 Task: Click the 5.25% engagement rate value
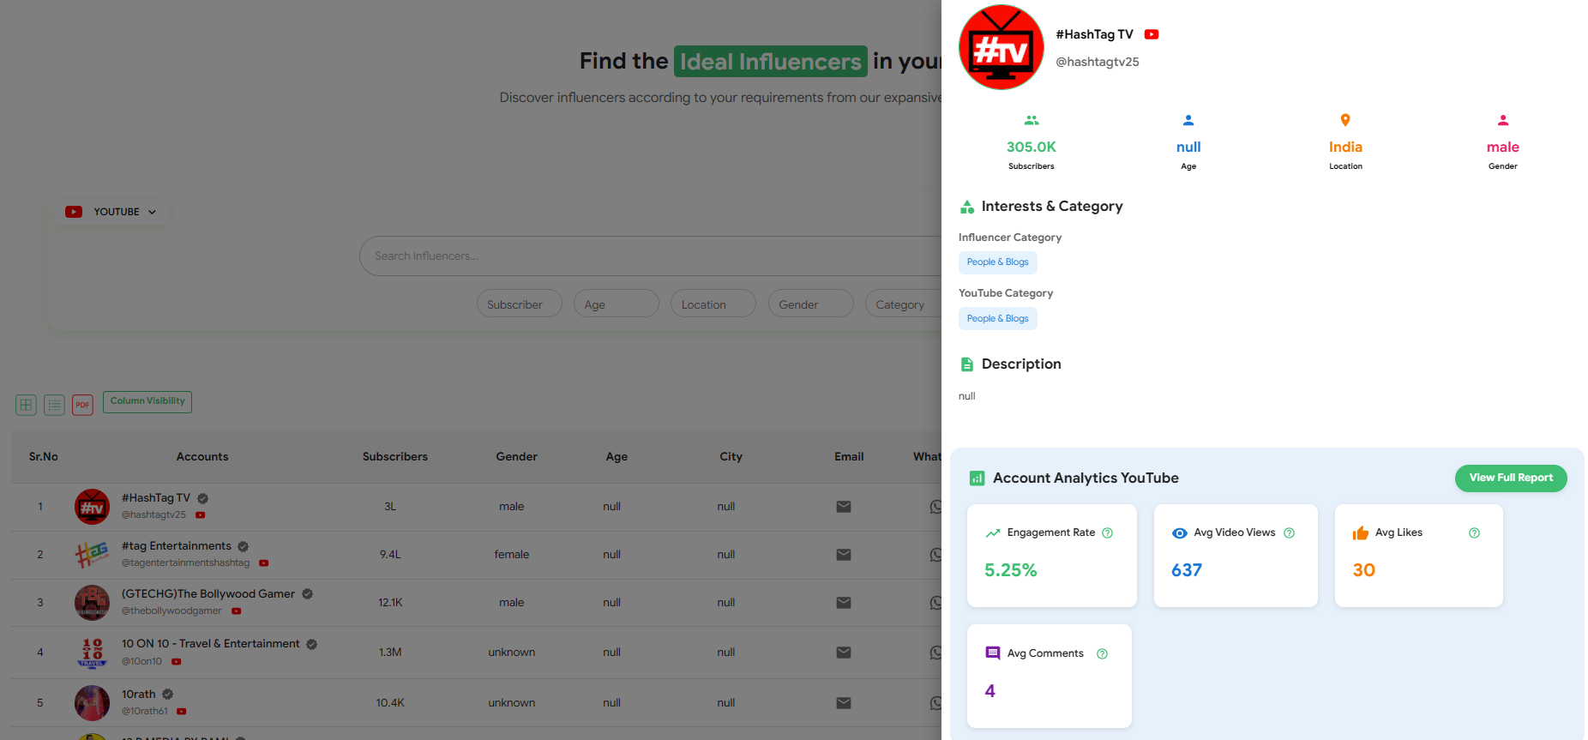1011,570
